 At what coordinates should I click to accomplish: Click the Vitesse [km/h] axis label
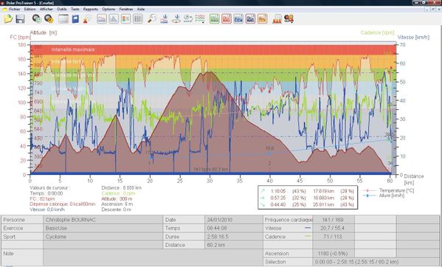pos(413,37)
